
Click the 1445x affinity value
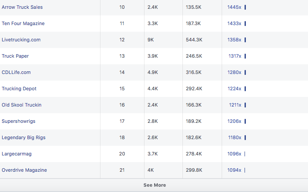tap(234, 7)
